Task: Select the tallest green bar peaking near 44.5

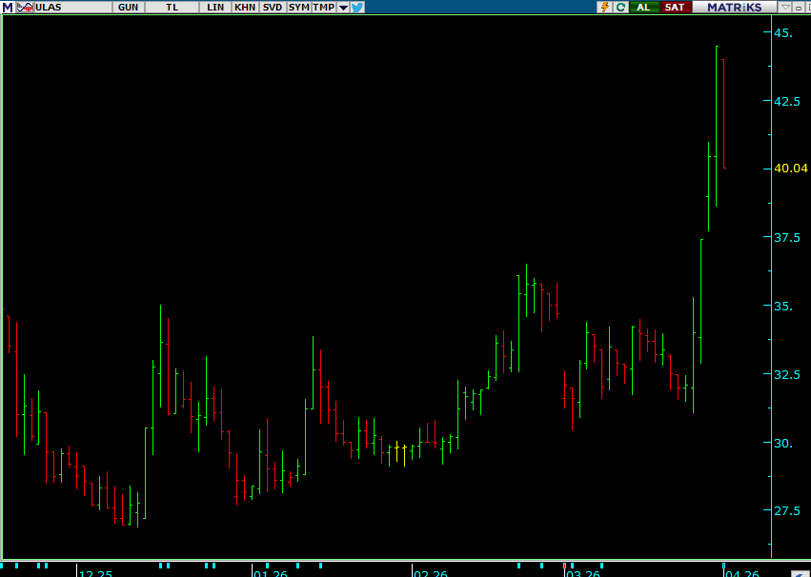Action: point(717,126)
